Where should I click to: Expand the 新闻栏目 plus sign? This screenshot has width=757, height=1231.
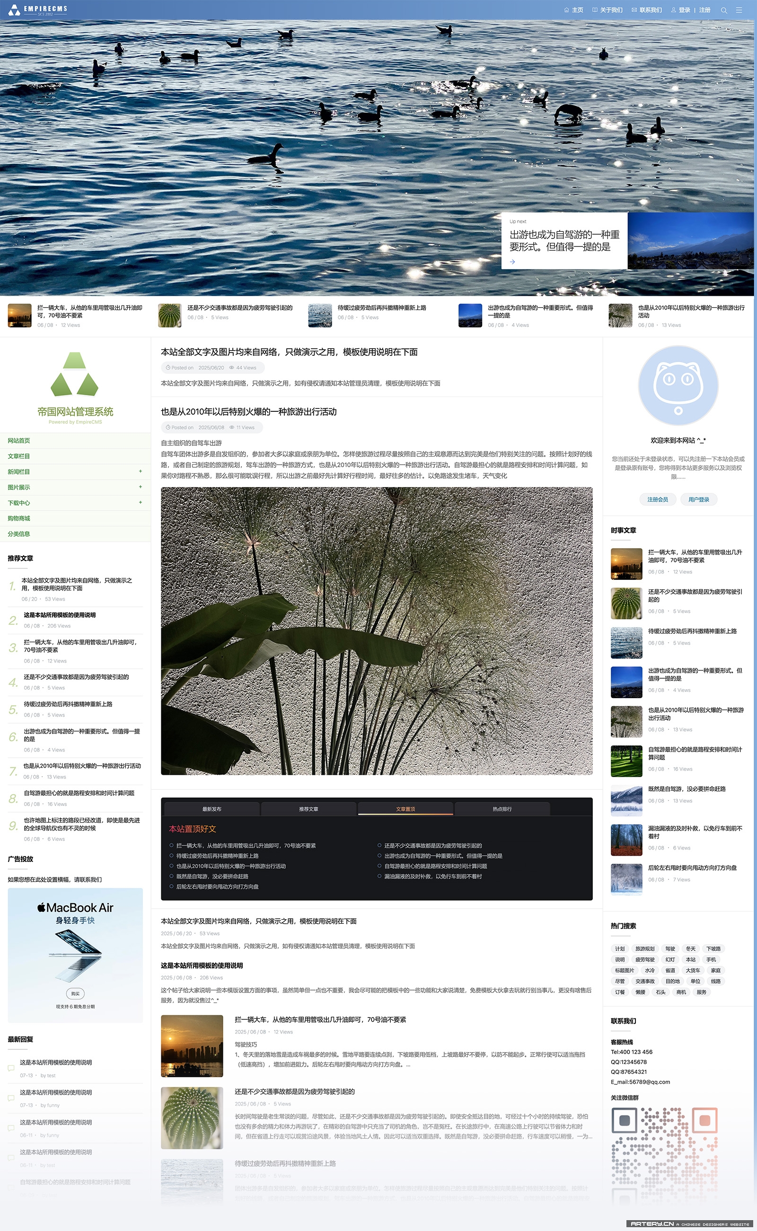click(140, 471)
